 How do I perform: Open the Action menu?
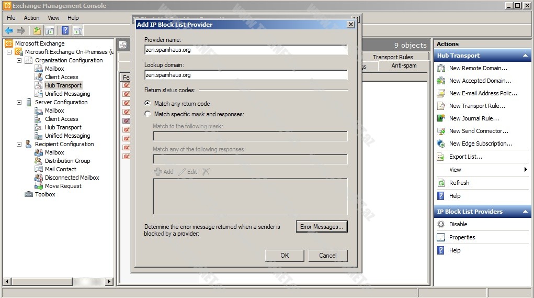(31, 18)
